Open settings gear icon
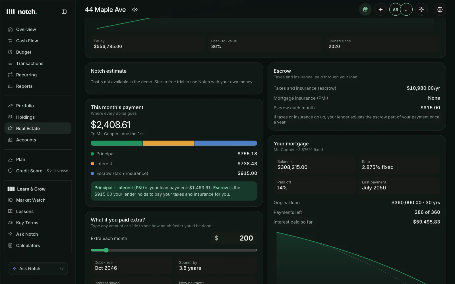 click(x=440, y=10)
